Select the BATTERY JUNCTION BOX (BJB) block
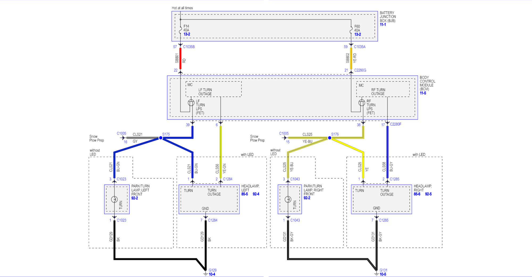Viewport: 532px width, 277px height. (x=274, y=27)
